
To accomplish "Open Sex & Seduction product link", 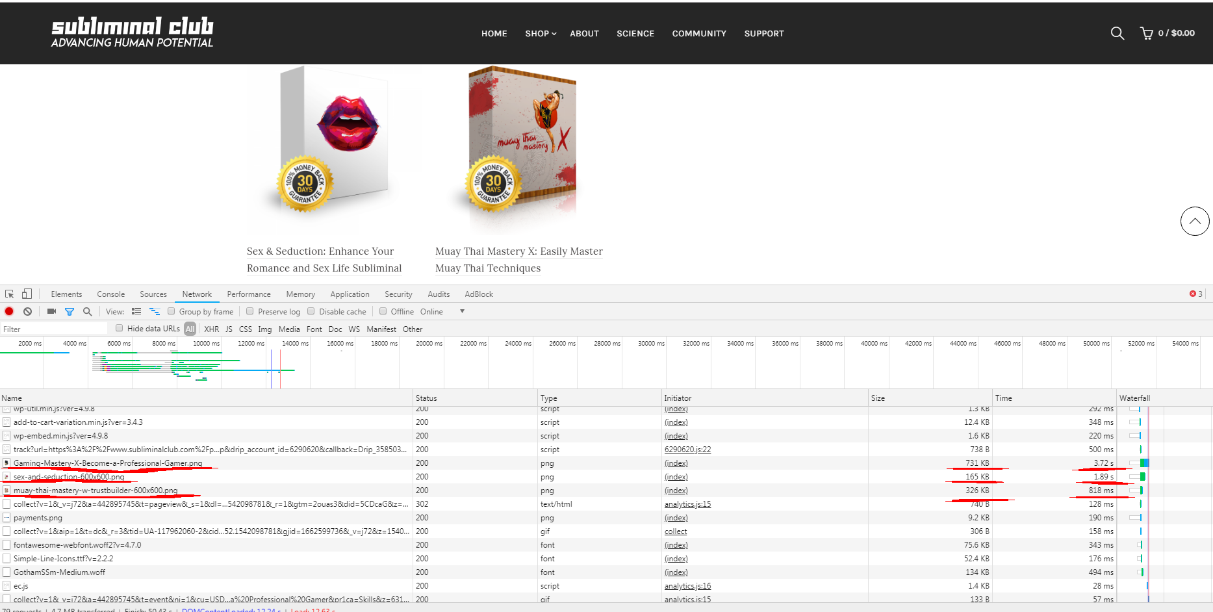I will (x=324, y=260).
